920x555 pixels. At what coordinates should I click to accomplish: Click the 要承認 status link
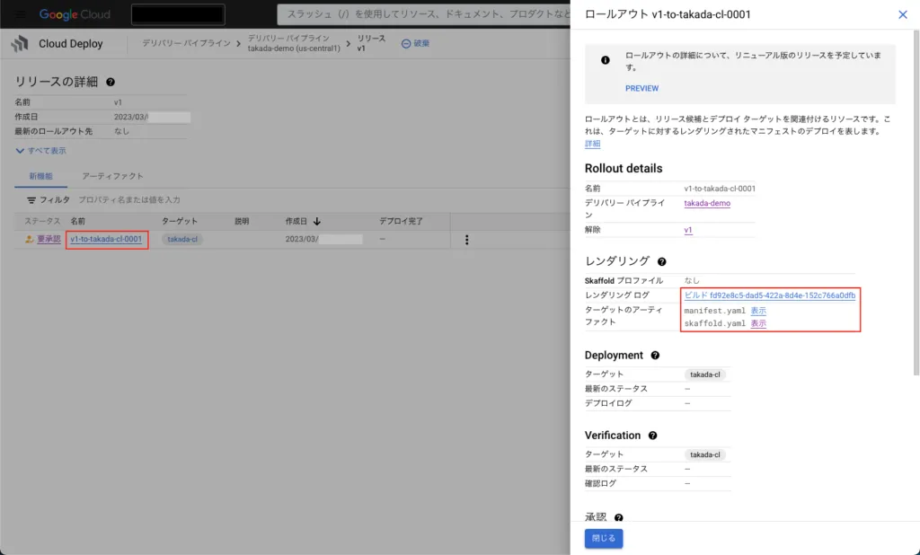(49, 240)
